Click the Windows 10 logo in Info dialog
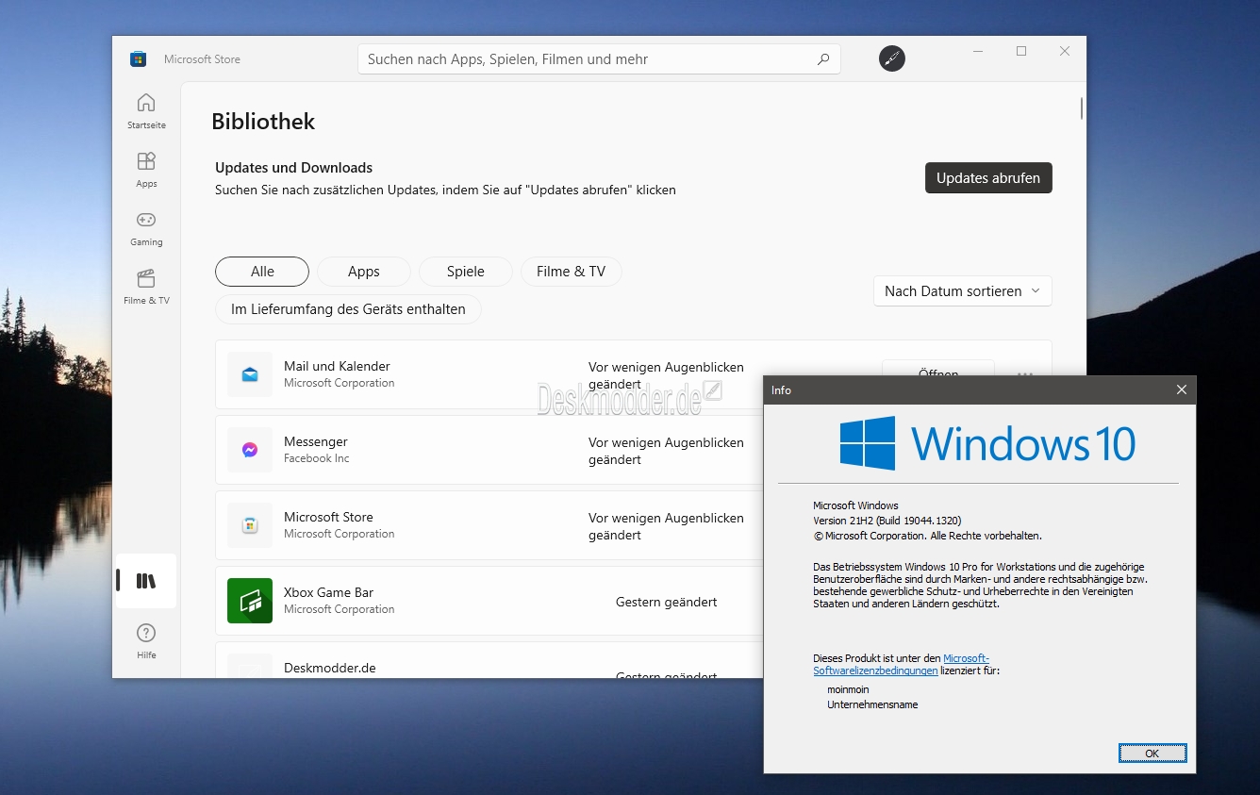This screenshot has width=1260, height=795. [x=987, y=443]
